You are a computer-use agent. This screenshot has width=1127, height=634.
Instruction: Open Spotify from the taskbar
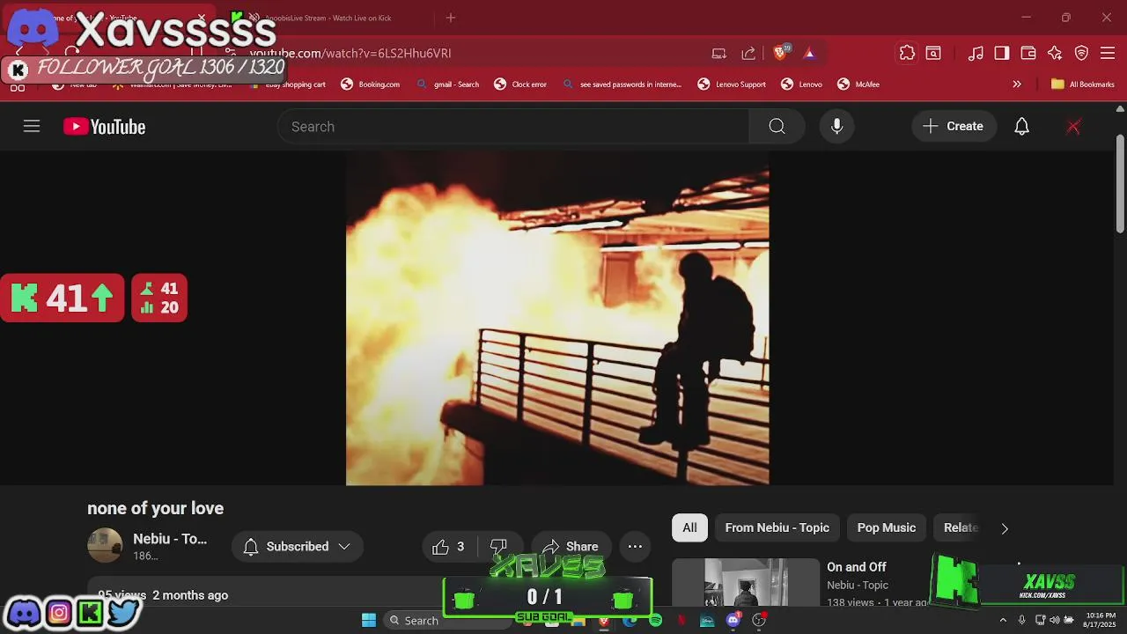click(x=656, y=621)
